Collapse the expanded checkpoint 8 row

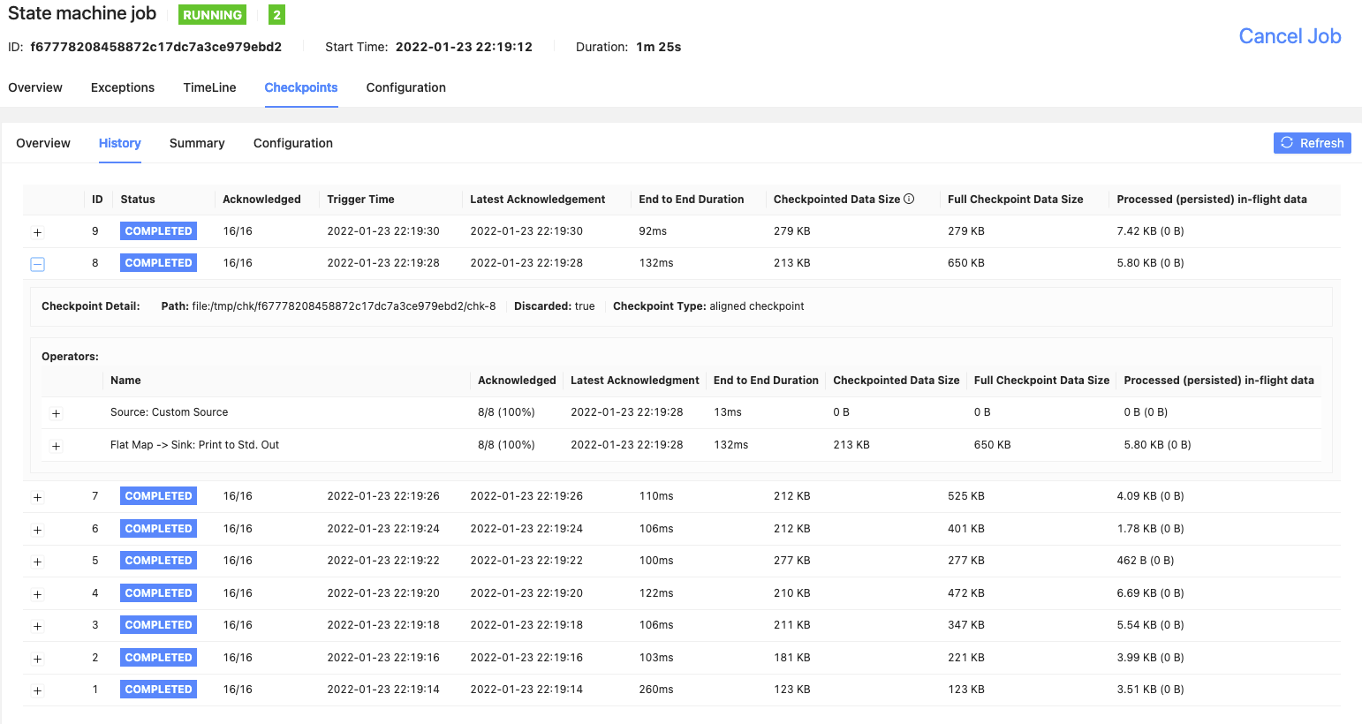[x=37, y=263]
